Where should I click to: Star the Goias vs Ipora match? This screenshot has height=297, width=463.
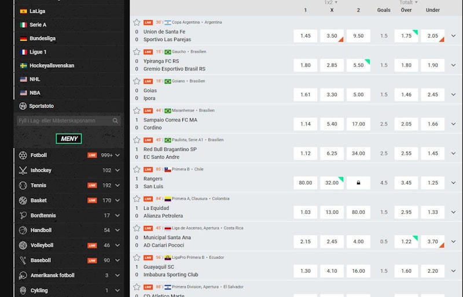(x=137, y=81)
